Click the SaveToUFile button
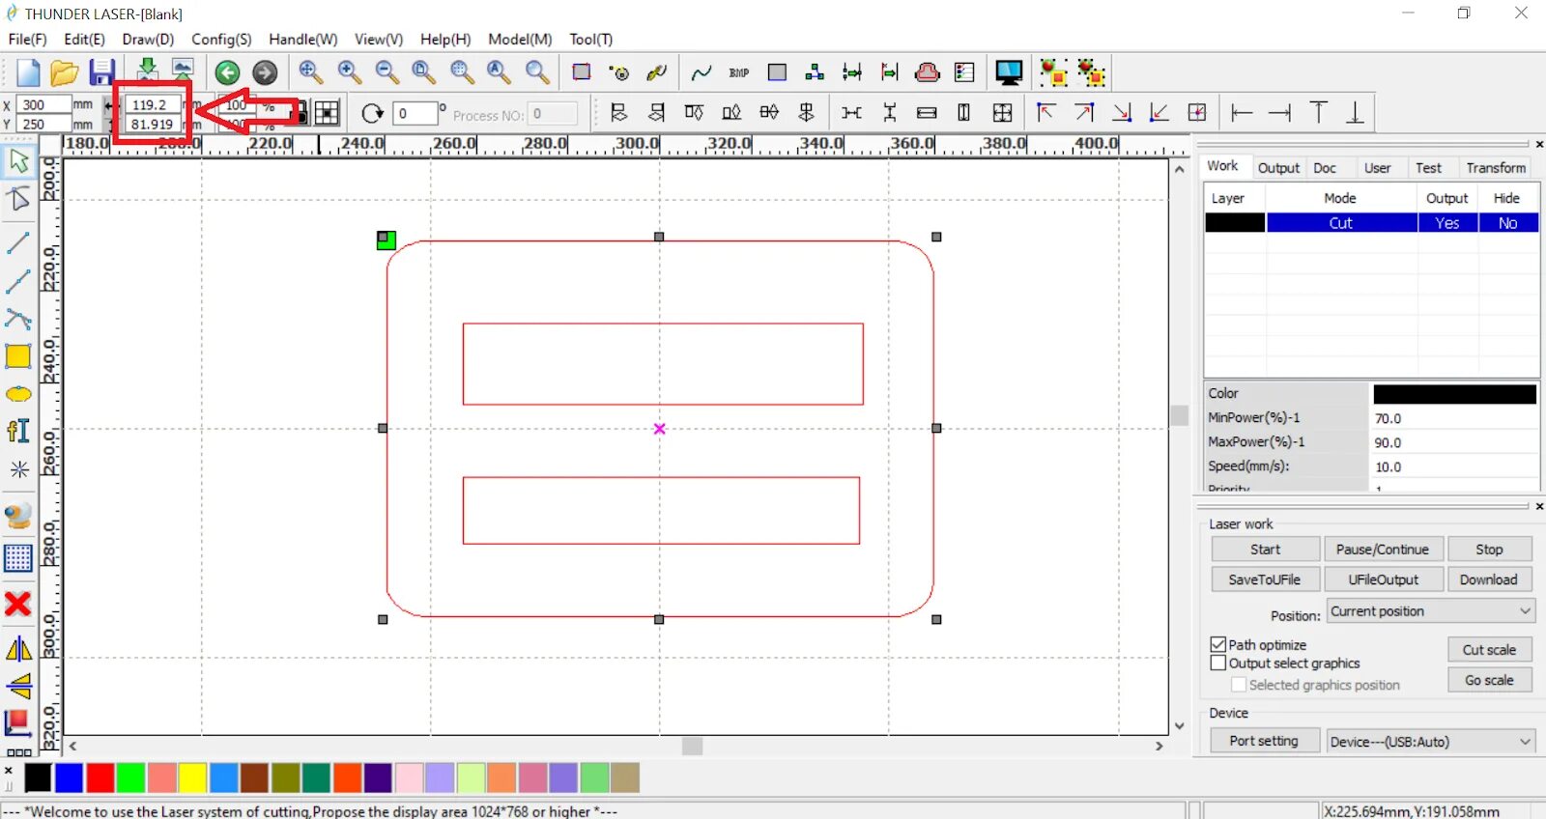The height and width of the screenshot is (819, 1546). click(1265, 579)
